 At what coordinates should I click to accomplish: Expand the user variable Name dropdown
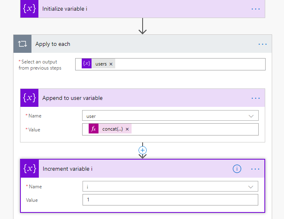pyautogui.click(x=251, y=116)
